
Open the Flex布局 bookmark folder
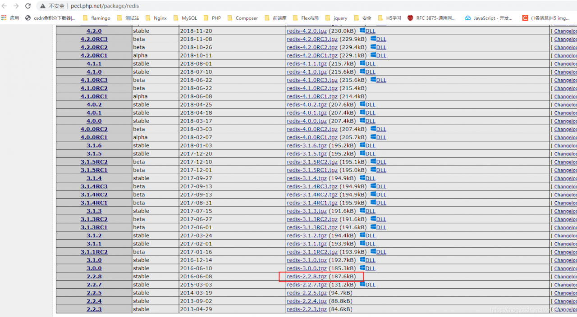pos(306,18)
